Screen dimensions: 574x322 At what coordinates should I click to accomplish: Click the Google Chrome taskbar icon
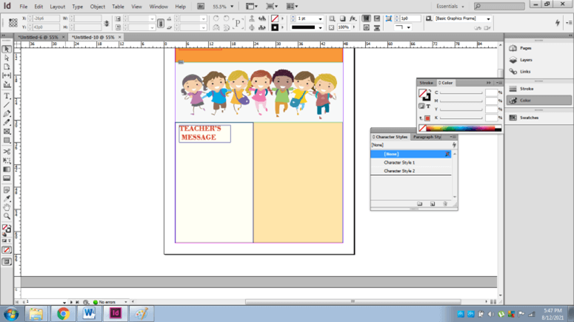click(x=63, y=313)
